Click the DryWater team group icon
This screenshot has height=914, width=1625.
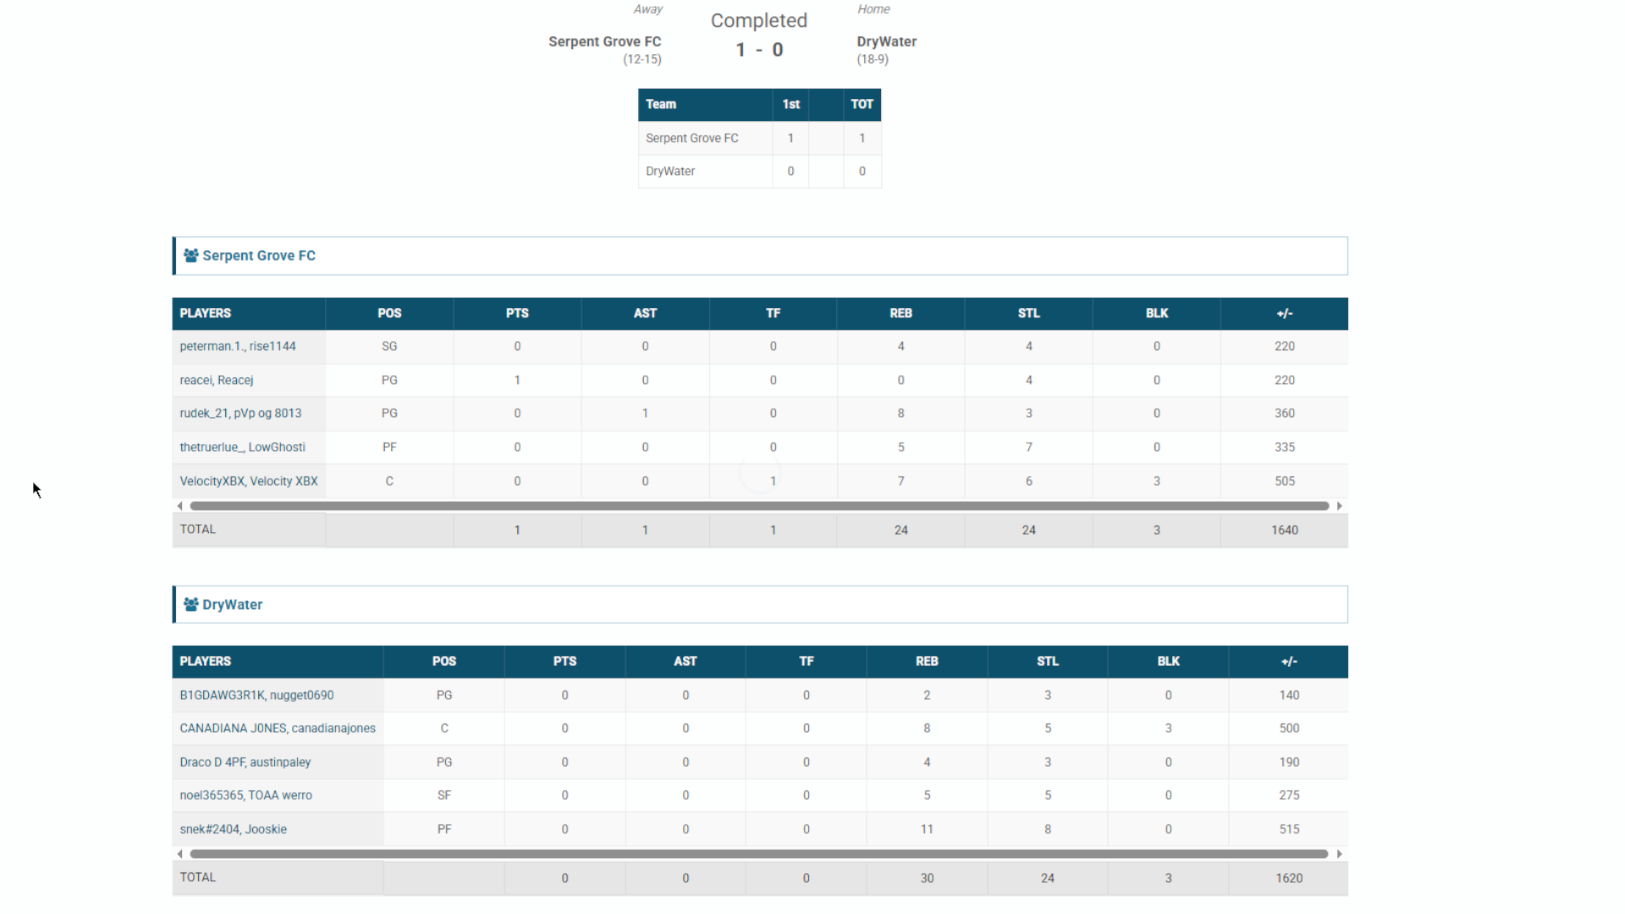tap(191, 604)
